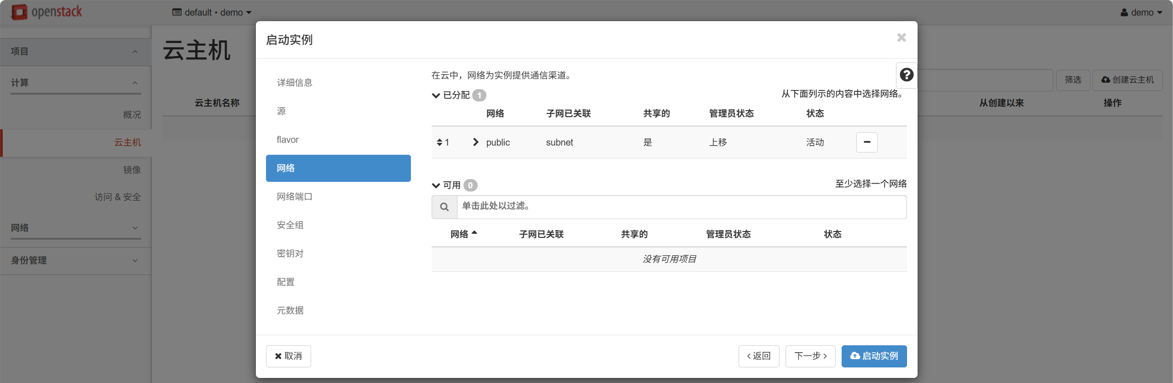Open the help question mark icon
The image size is (1173, 383).
[907, 75]
